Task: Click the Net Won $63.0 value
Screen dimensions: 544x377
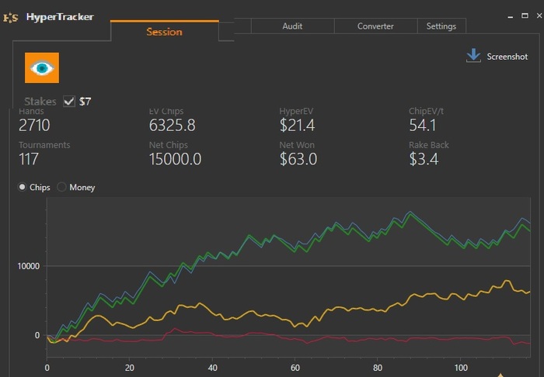Action: pyautogui.click(x=298, y=159)
